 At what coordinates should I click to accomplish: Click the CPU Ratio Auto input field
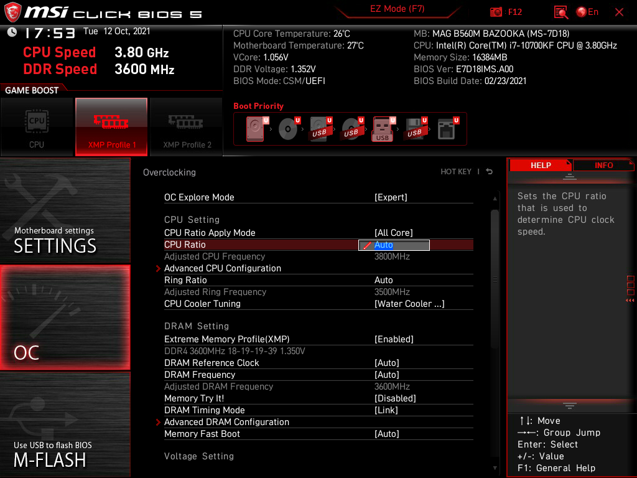click(394, 245)
